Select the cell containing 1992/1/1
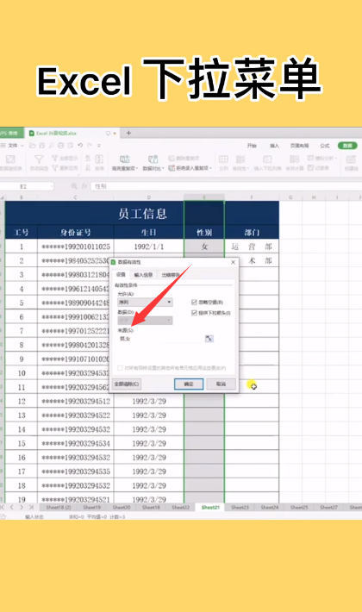This screenshot has height=612, width=362. point(149,247)
